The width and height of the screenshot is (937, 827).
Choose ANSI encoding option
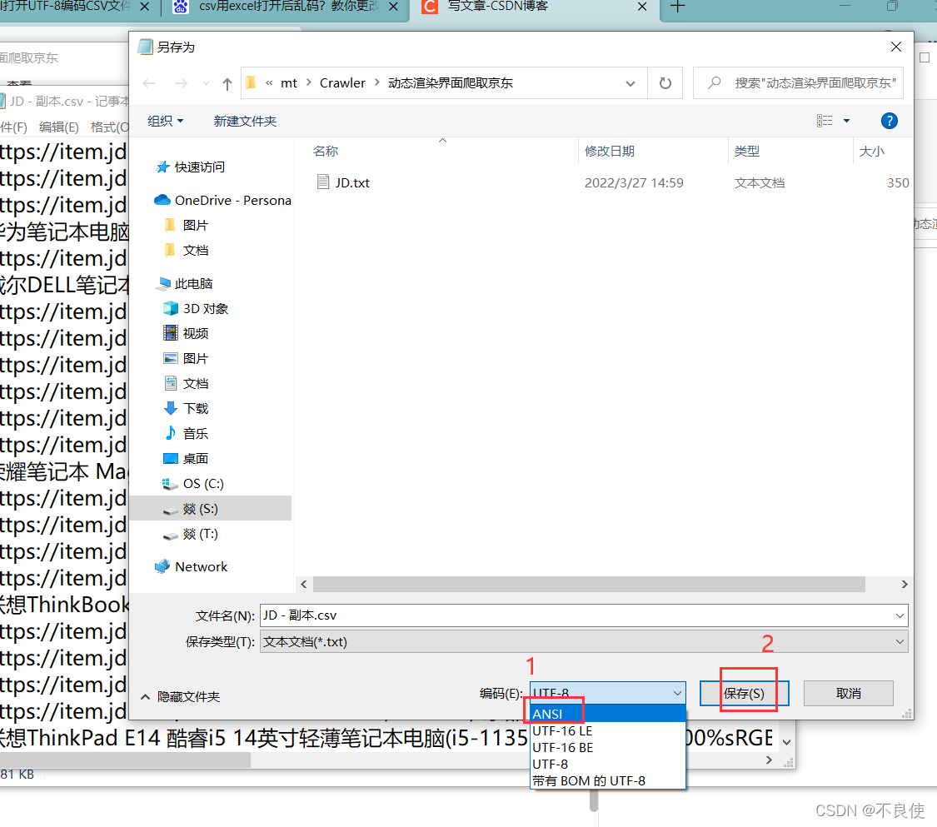click(x=608, y=714)
